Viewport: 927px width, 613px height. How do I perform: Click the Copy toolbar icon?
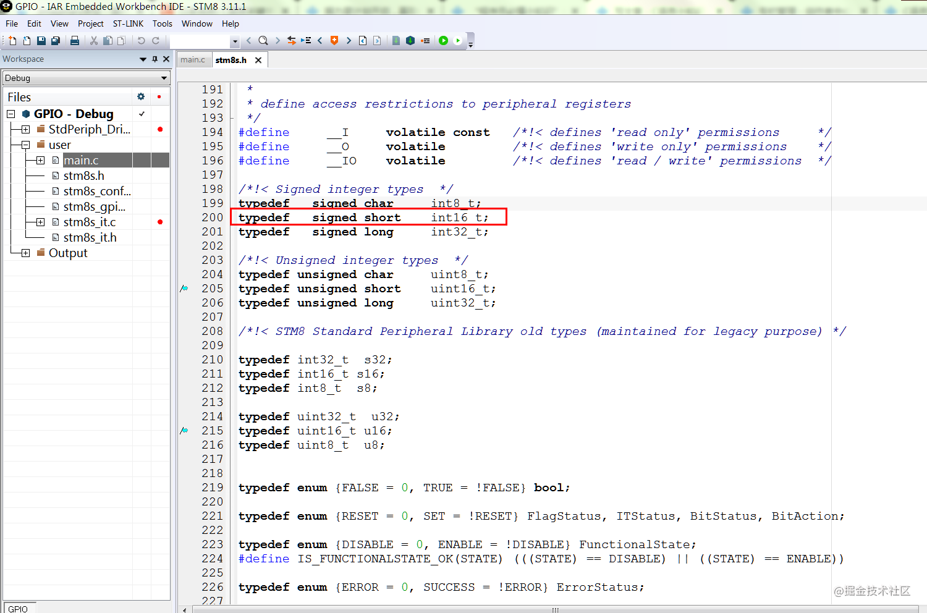click(x=108, y=41)
